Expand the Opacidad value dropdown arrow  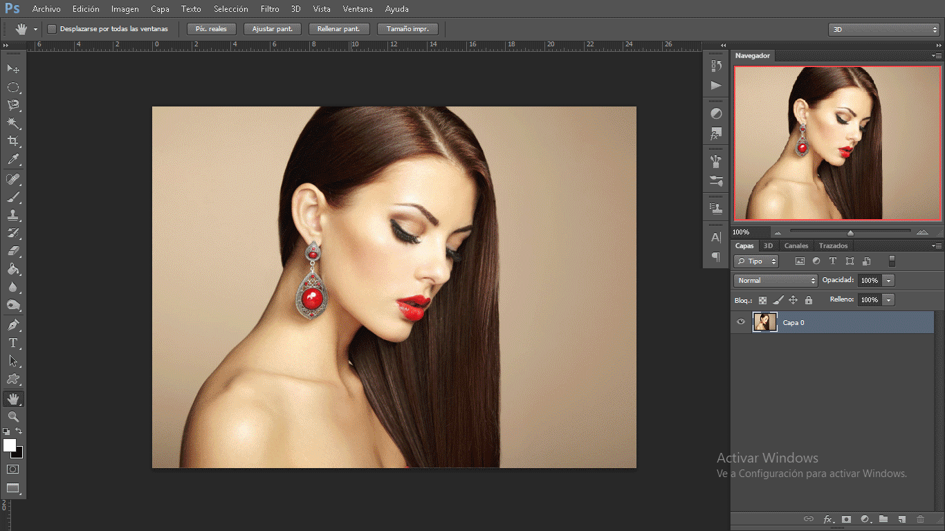889,281
